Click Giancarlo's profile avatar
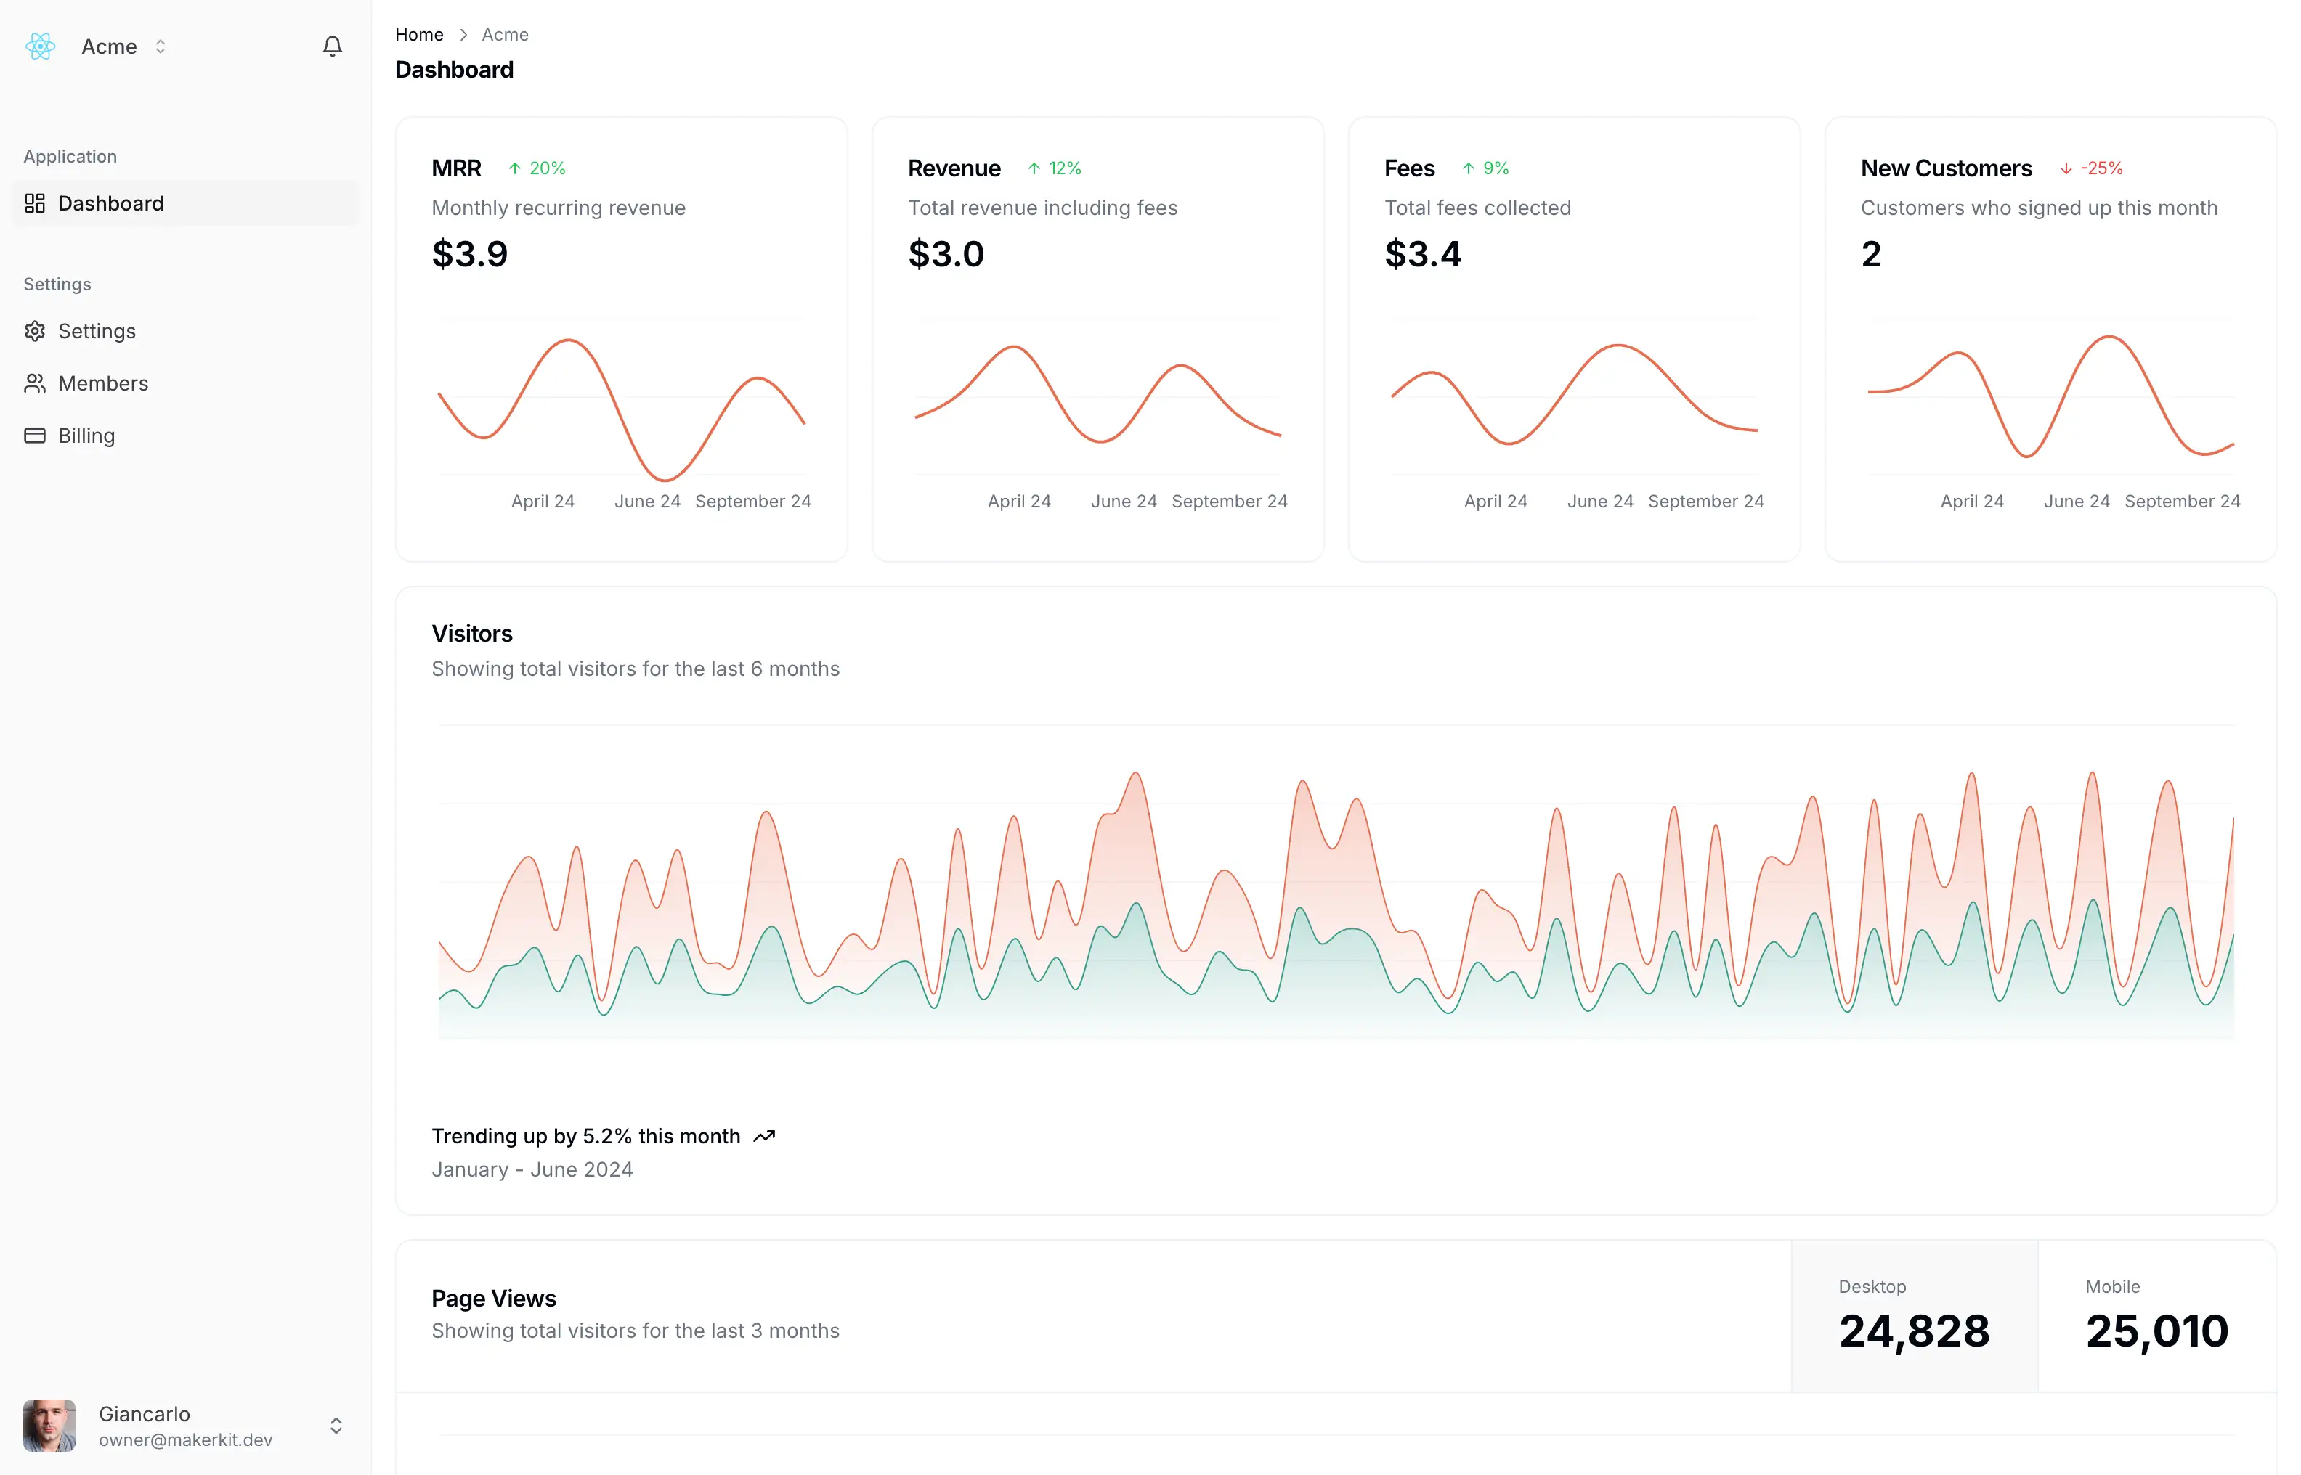The height and width of the screenshot is (1475, 2301). tap(49, 1425)
